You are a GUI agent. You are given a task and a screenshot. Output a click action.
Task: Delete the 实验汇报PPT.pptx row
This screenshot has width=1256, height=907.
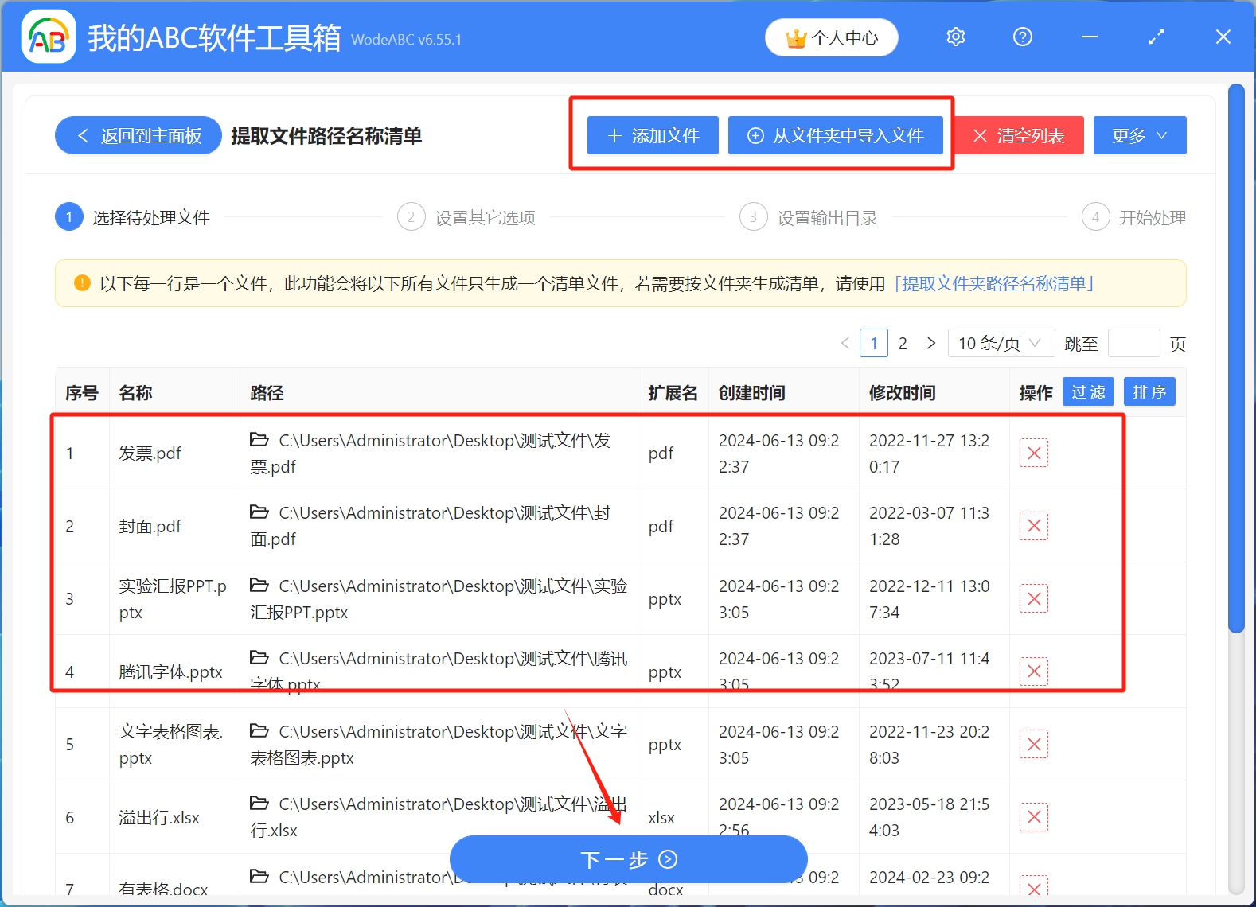point(1034,599)
